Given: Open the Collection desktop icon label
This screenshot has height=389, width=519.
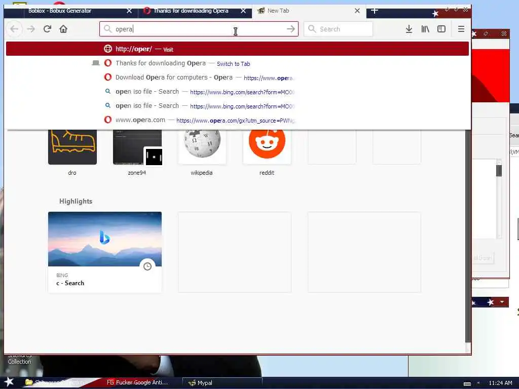Looking at the screenshot, I should [20, 362].
